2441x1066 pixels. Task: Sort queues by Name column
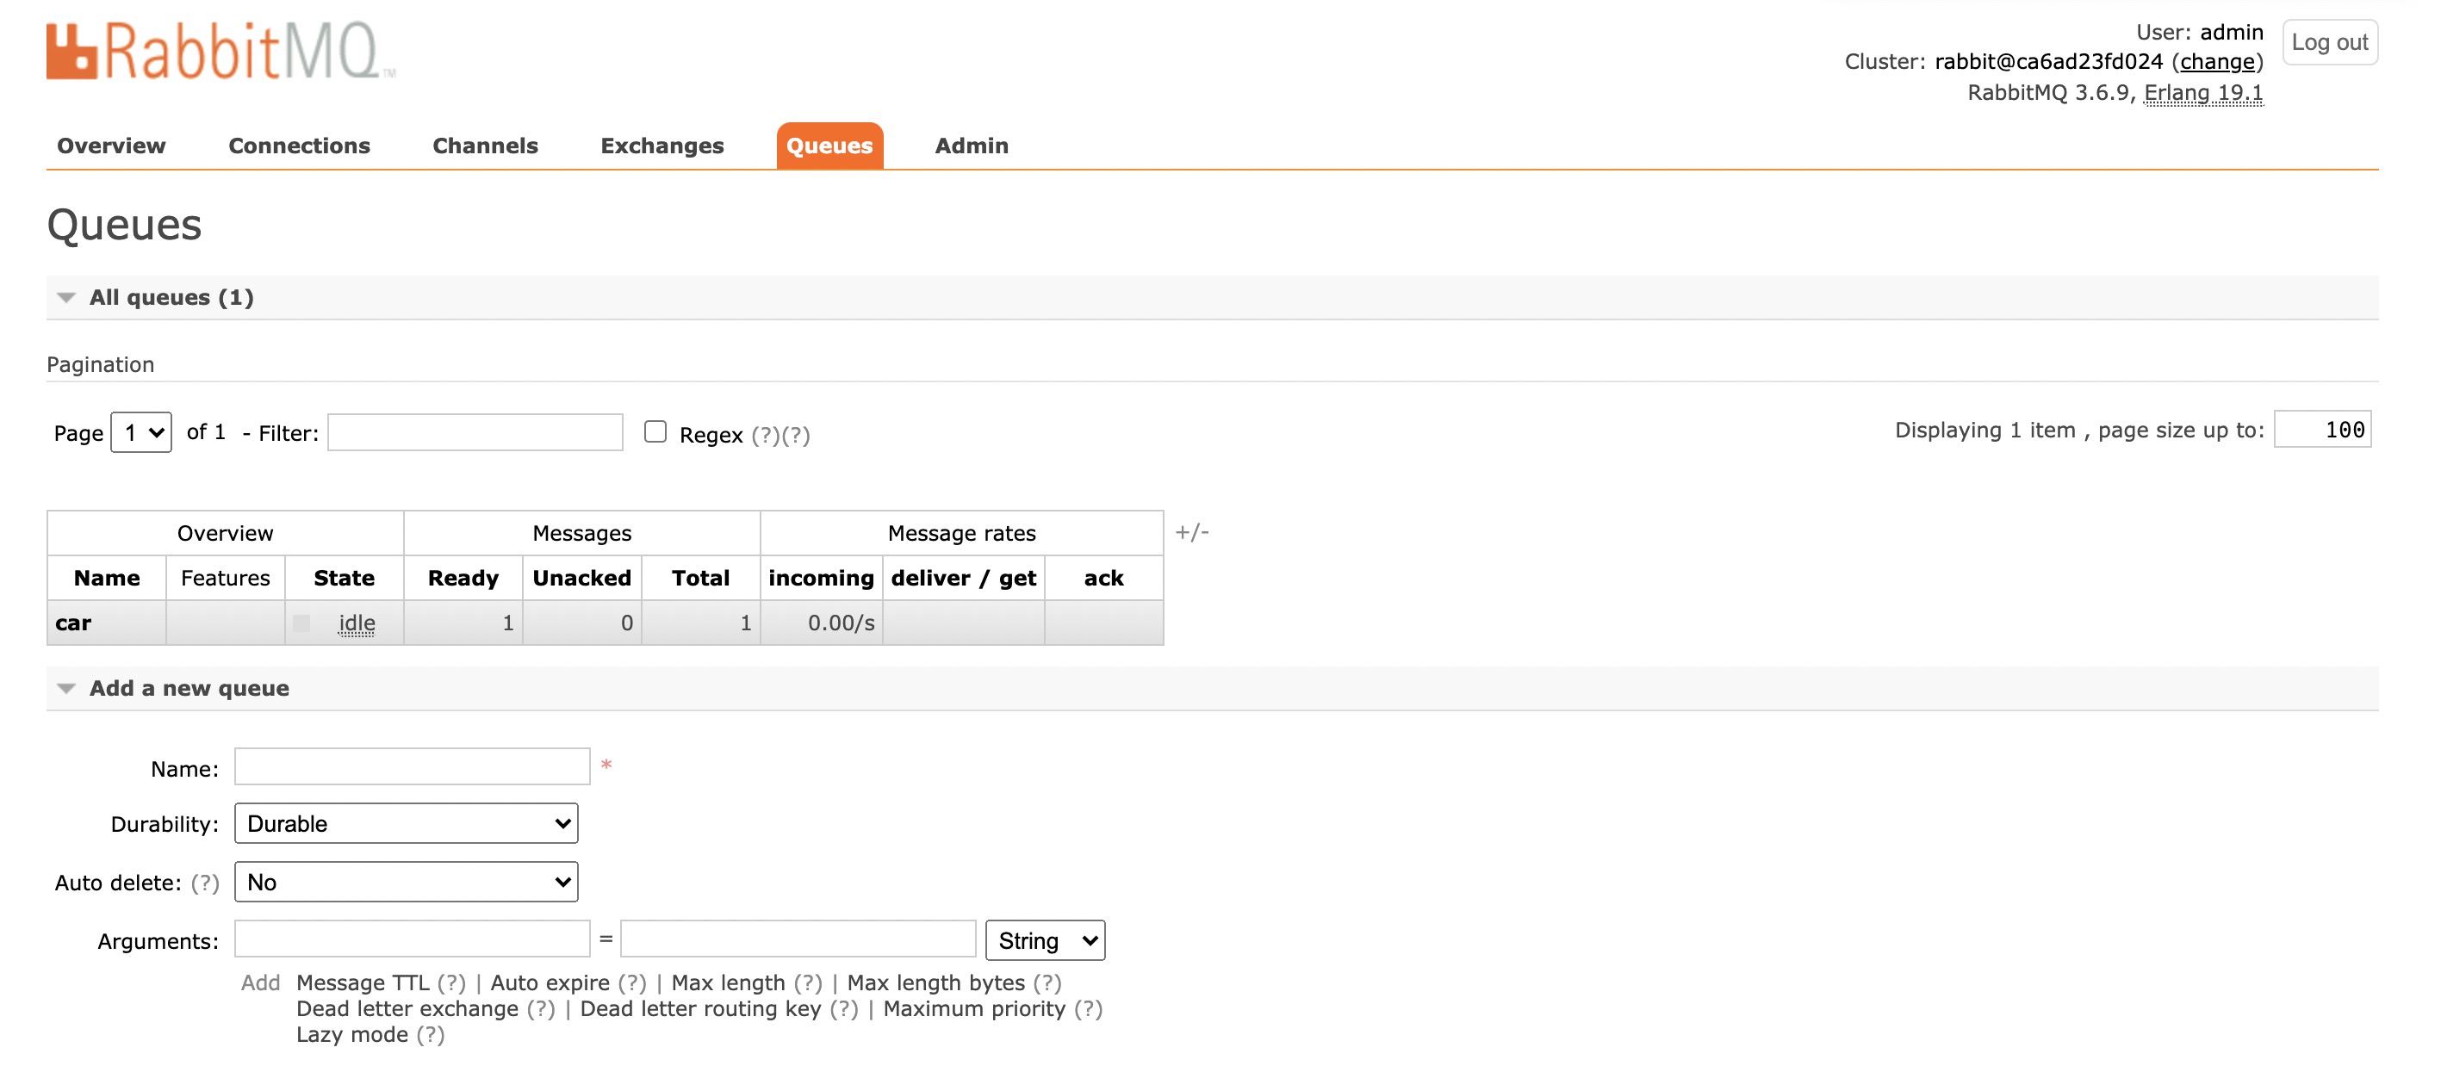pos(107,578)
